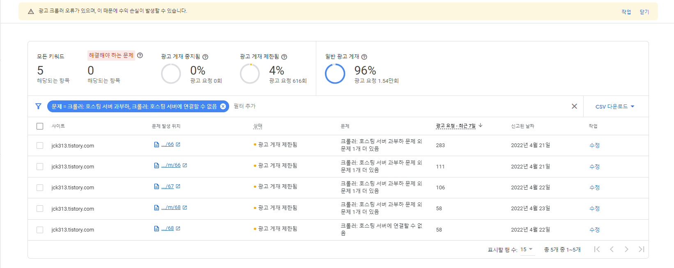The height and width of the screenshot is (268, 674).
Task: Go to previous page arrow
Action: [x=612, y=249]
